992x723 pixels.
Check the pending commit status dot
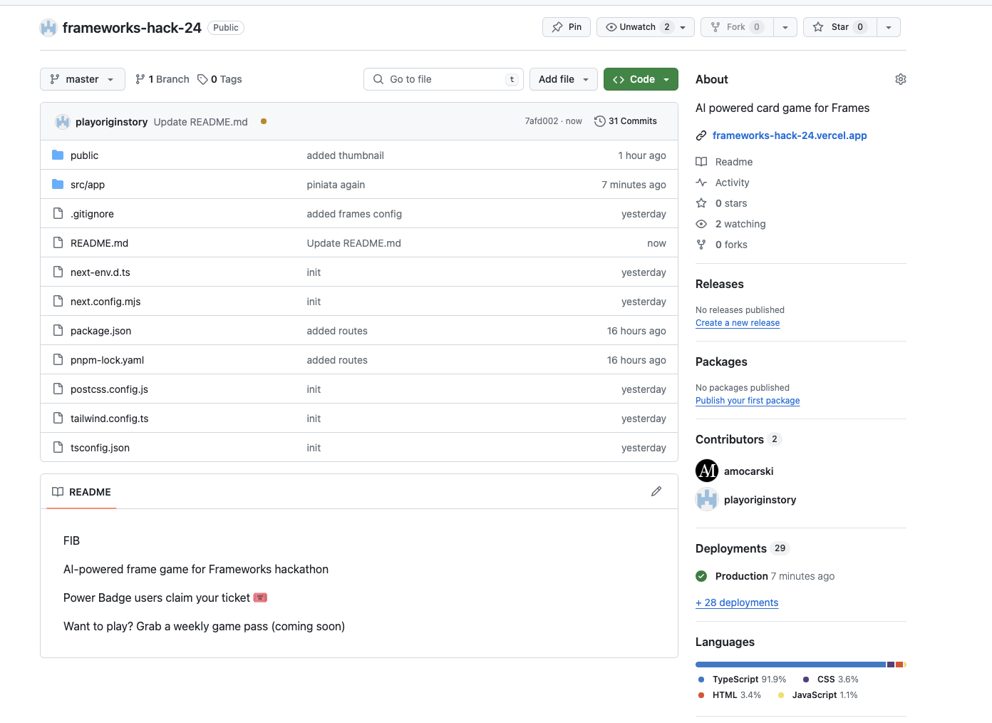click(264, 121)
